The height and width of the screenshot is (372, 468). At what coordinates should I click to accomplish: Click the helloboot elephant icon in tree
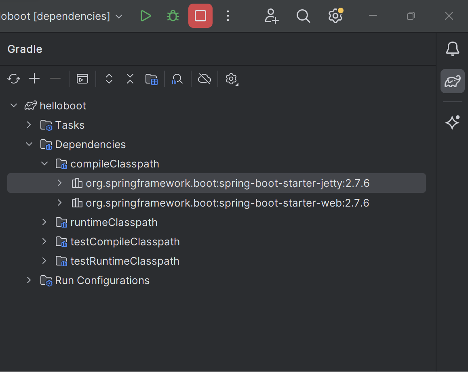[x=30, y=106]
